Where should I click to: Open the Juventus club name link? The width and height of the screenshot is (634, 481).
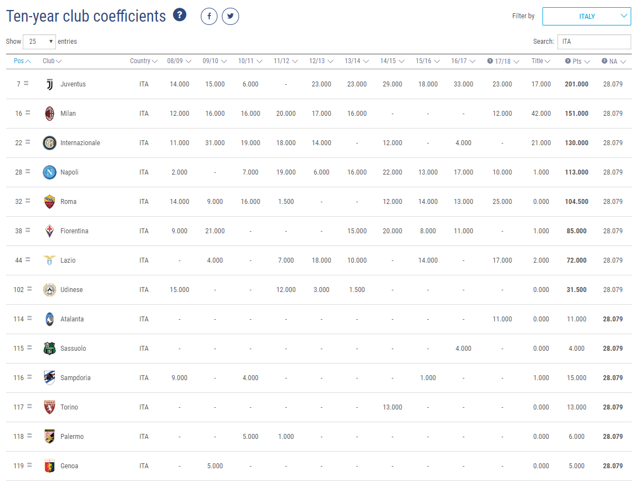[x=73, y=84]
